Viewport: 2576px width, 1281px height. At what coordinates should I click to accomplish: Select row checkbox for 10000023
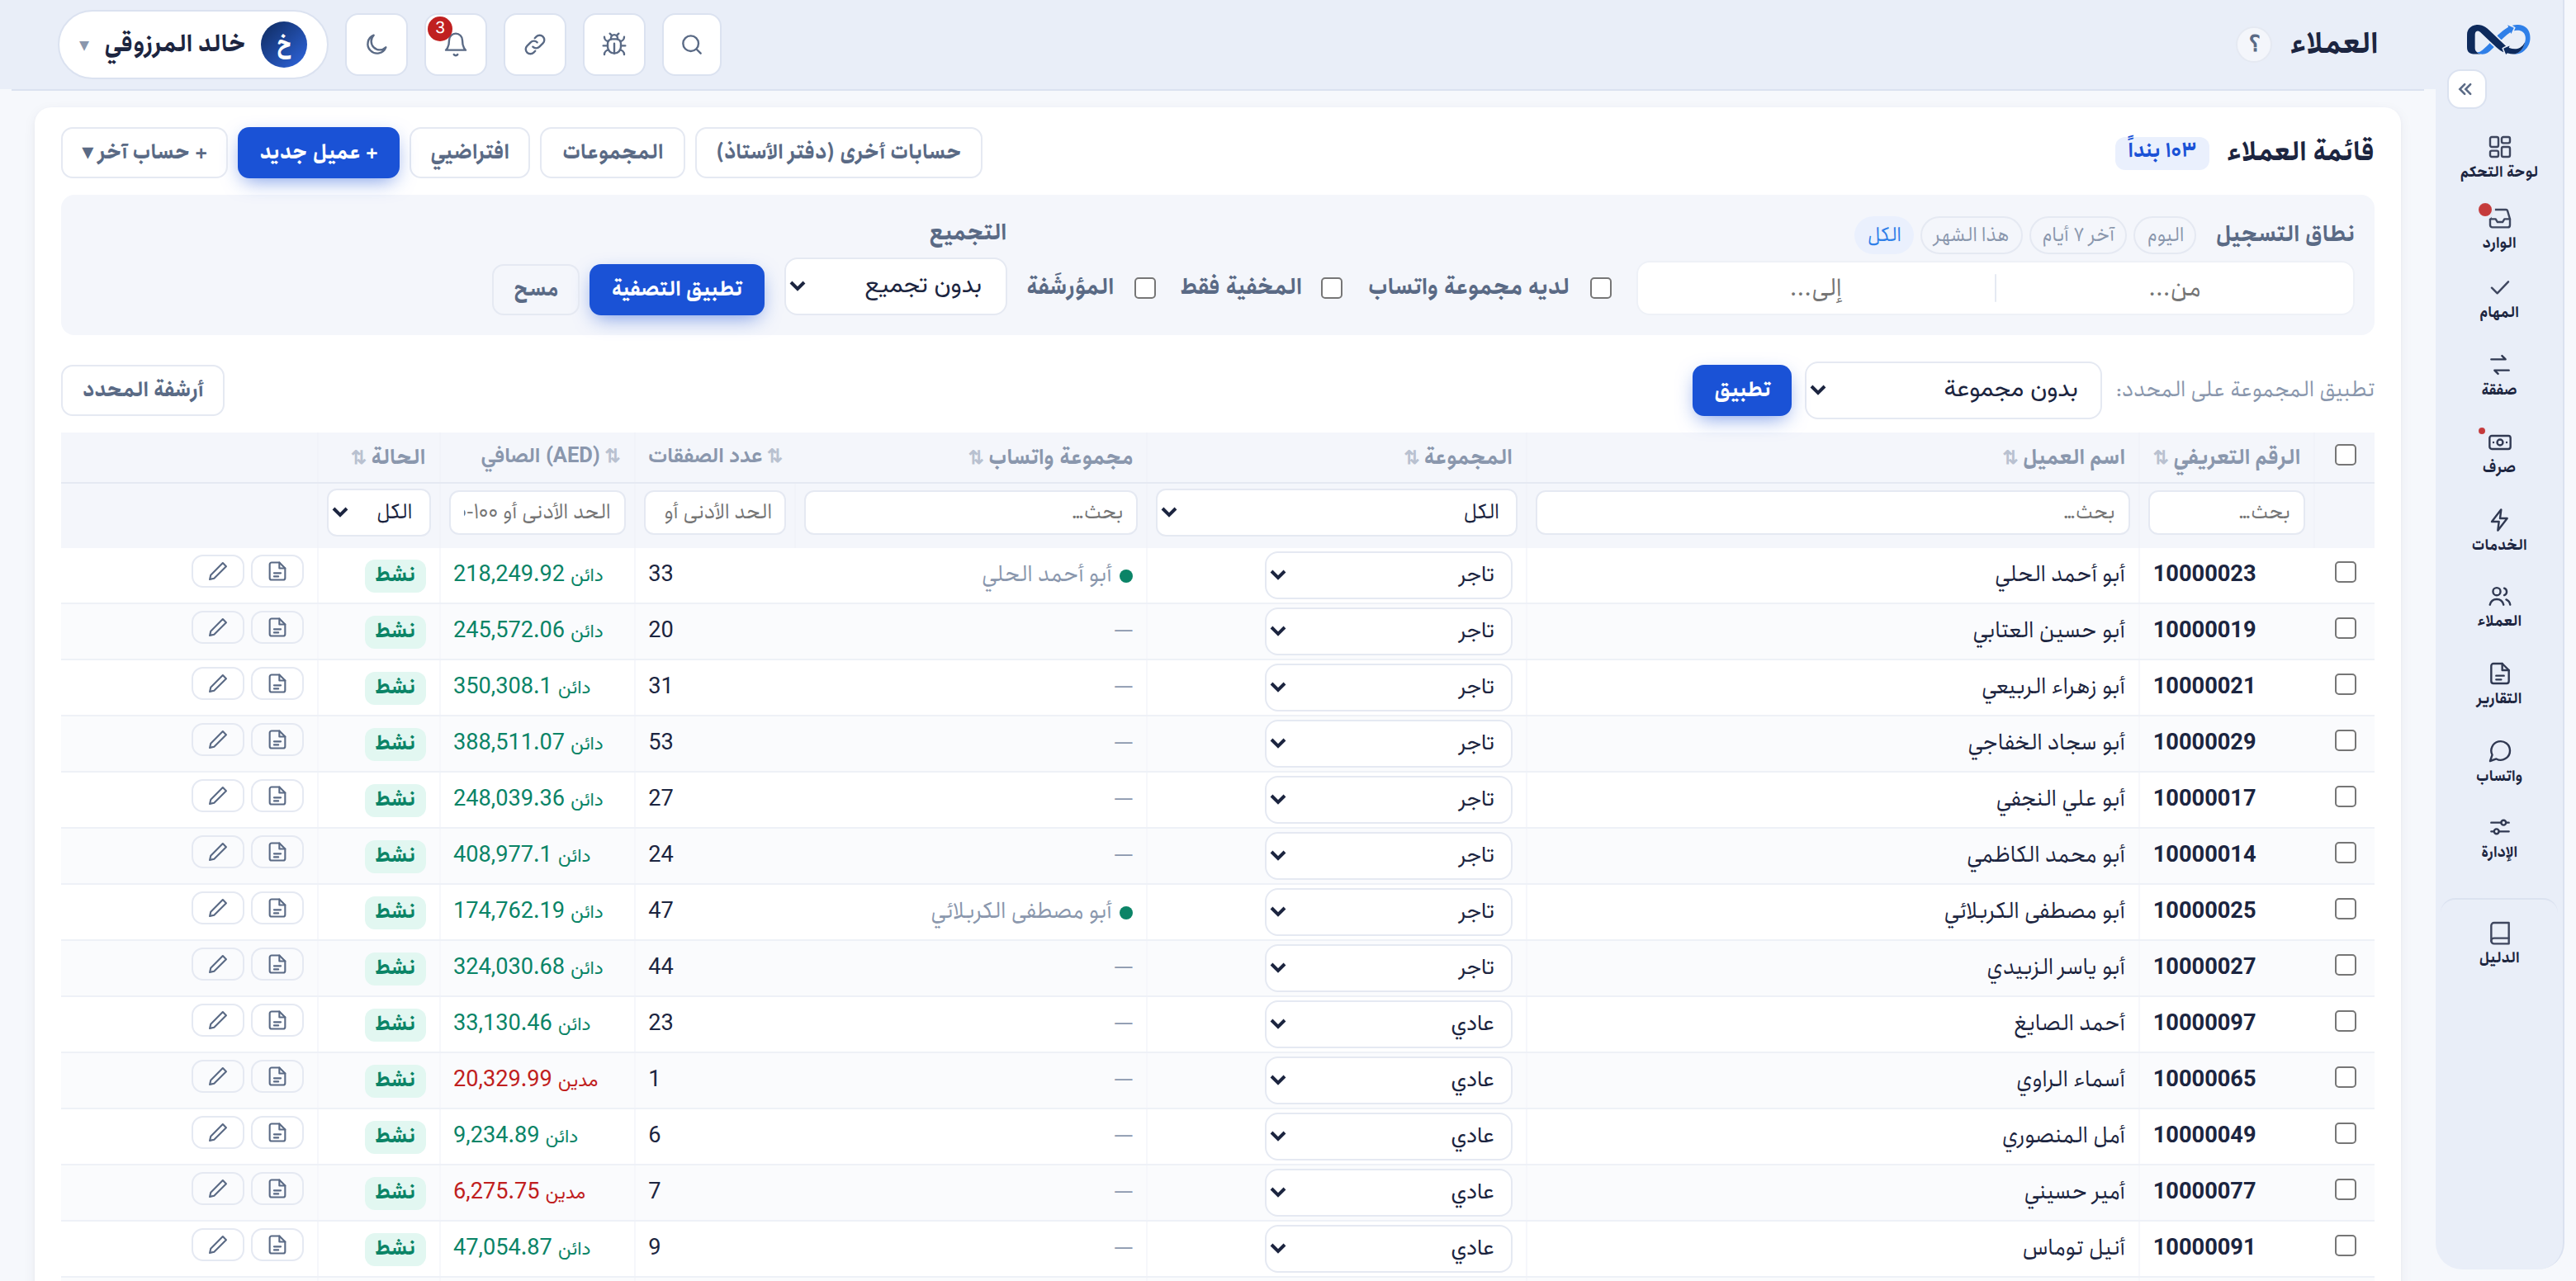click(x=2345, y=572)
